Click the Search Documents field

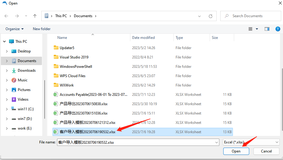coord(253,16)
